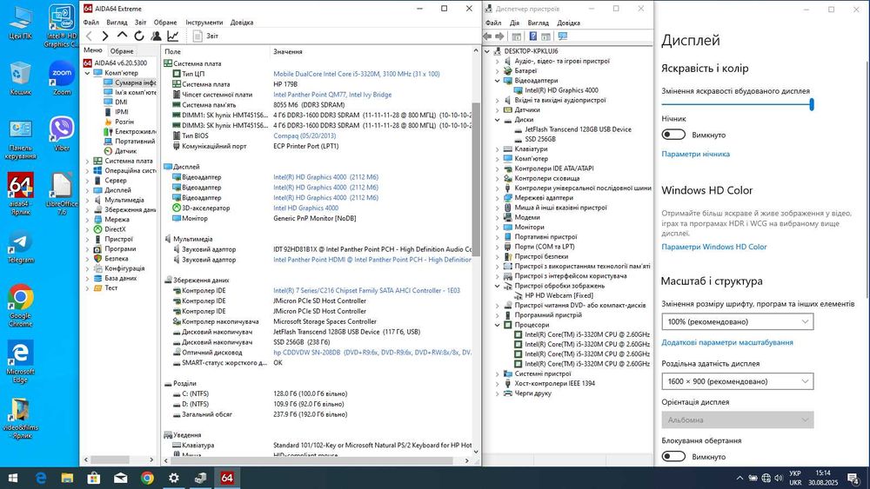
Task: Open AIDA64 graph chart toolbar icon
Action: (173, 36)
